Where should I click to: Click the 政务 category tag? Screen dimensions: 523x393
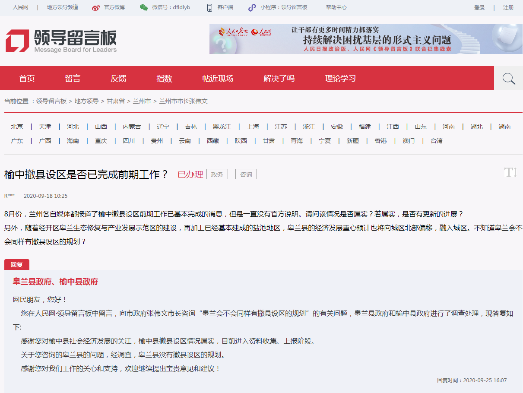(217, 174)
